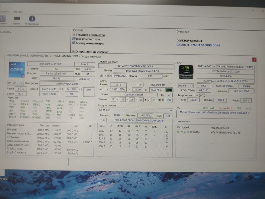Viewport: 265px width, 199px height.
Task: Select the Бренд компьютера row
Action: point(90,43)
